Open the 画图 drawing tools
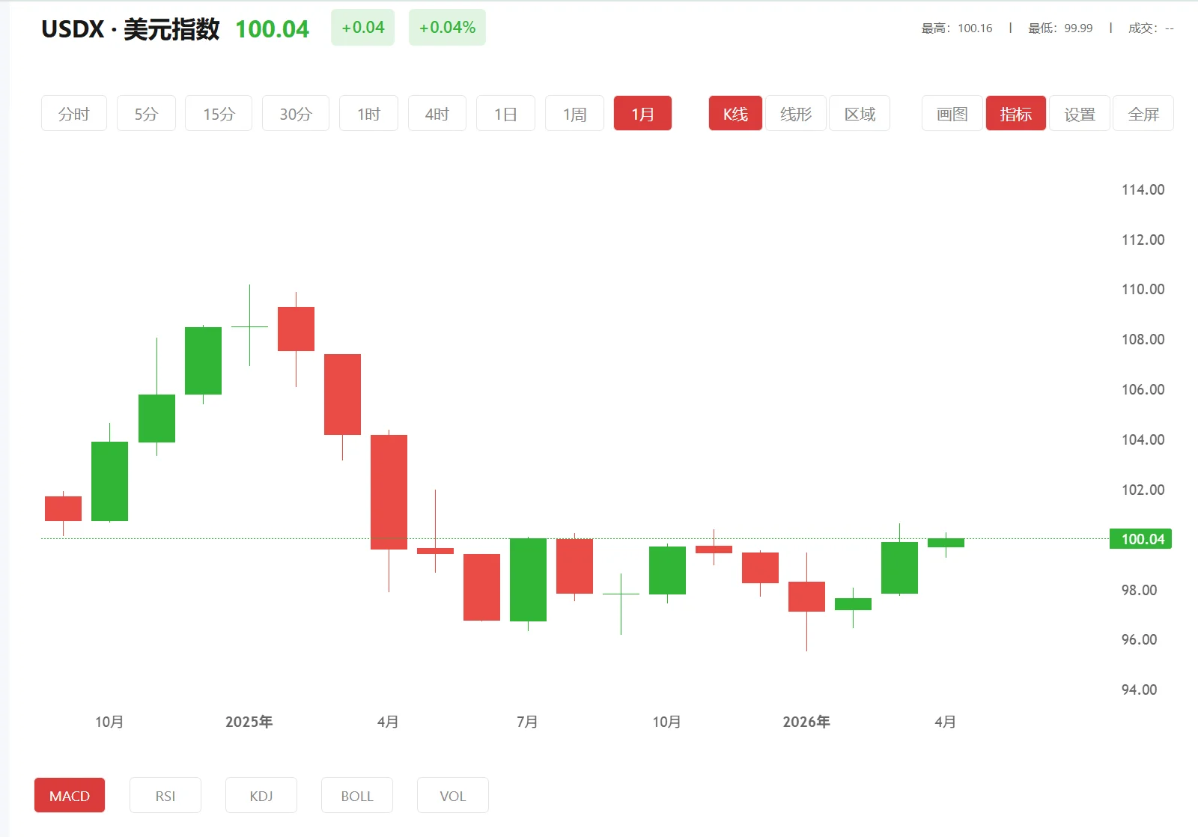The width and height of the screenshot is (1198, 837). tap(952, 114)
